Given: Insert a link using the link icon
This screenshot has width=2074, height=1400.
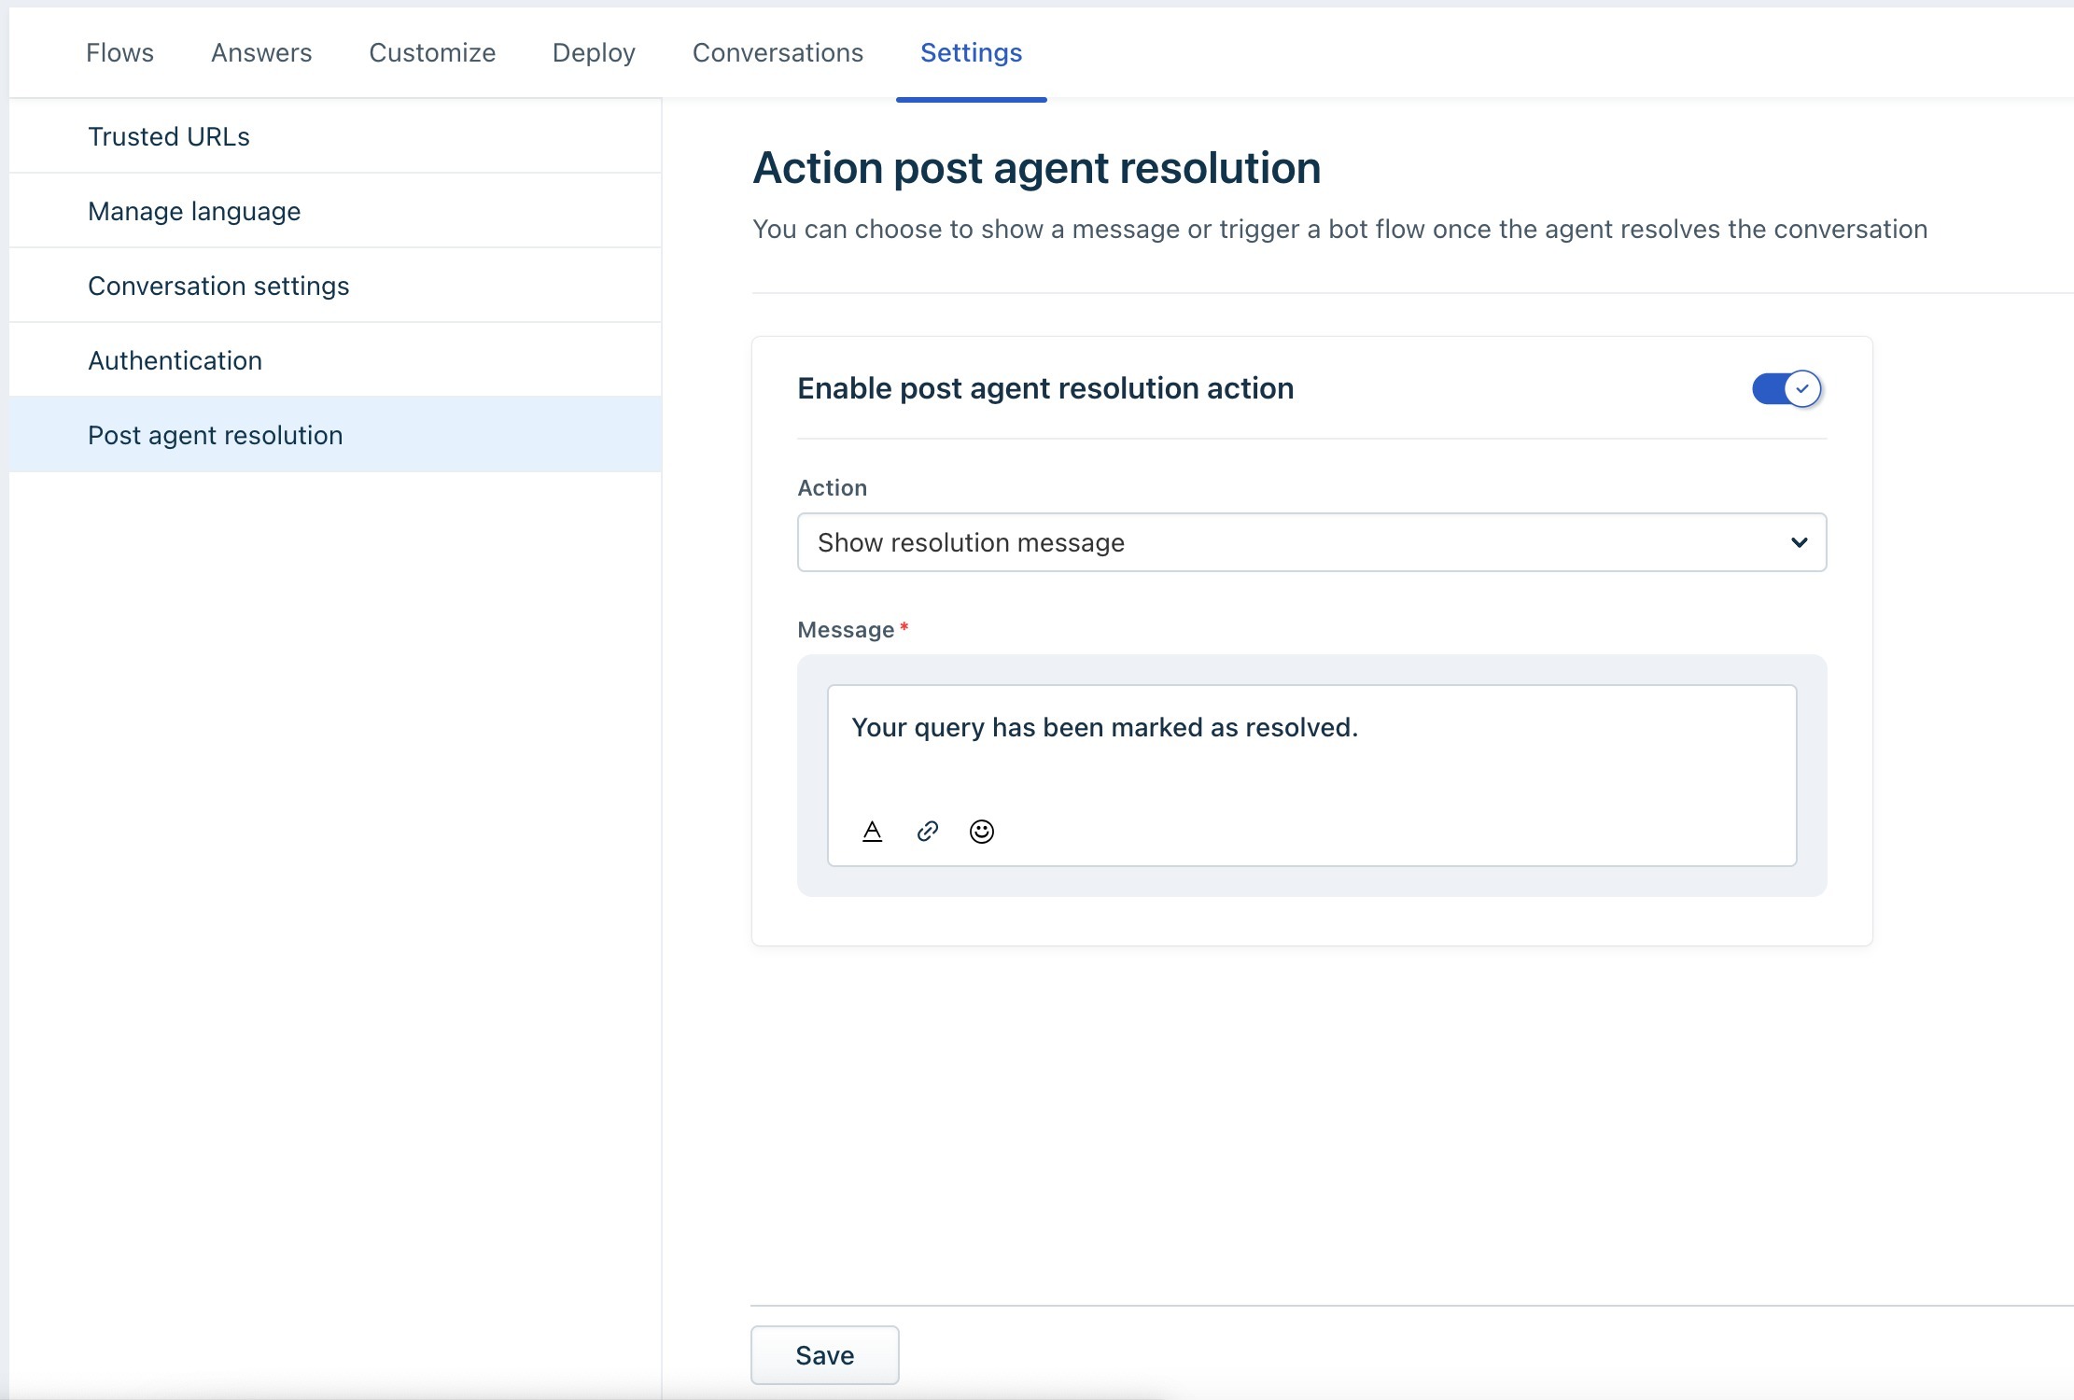Looking at the screenshot, I should tap(927, 831).
